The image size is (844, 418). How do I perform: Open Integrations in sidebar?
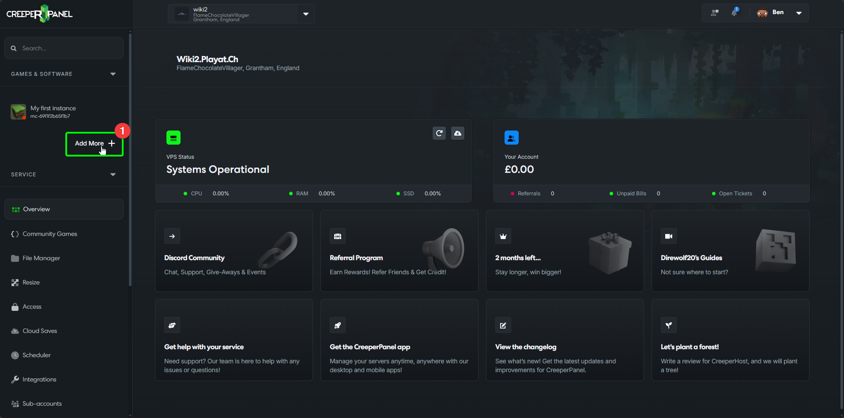[x=64, y=379]
